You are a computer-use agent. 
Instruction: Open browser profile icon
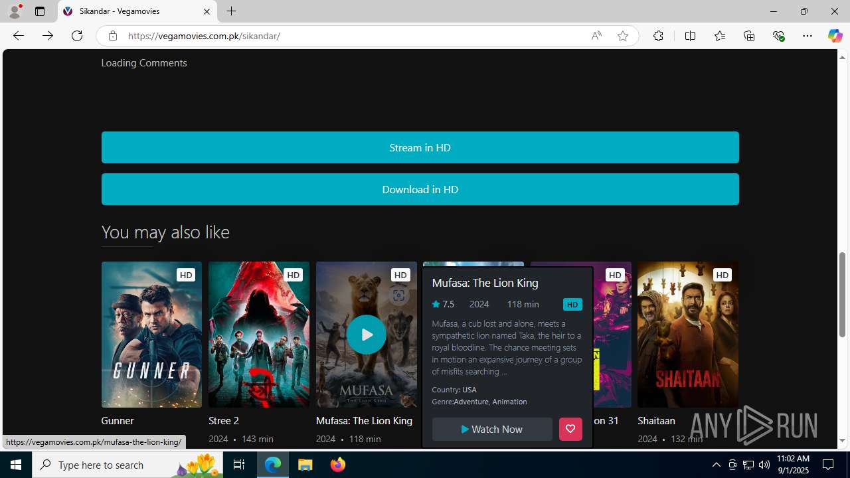(x=15, y=11)
